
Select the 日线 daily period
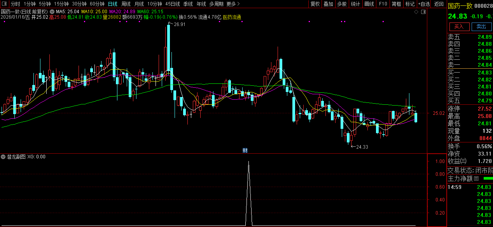click(x=113, y=4)
